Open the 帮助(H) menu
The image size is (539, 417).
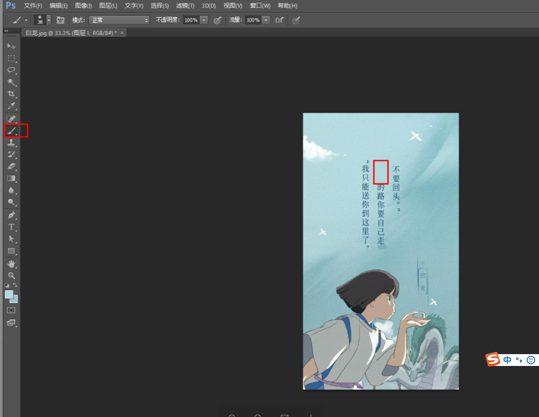[288, 5]
